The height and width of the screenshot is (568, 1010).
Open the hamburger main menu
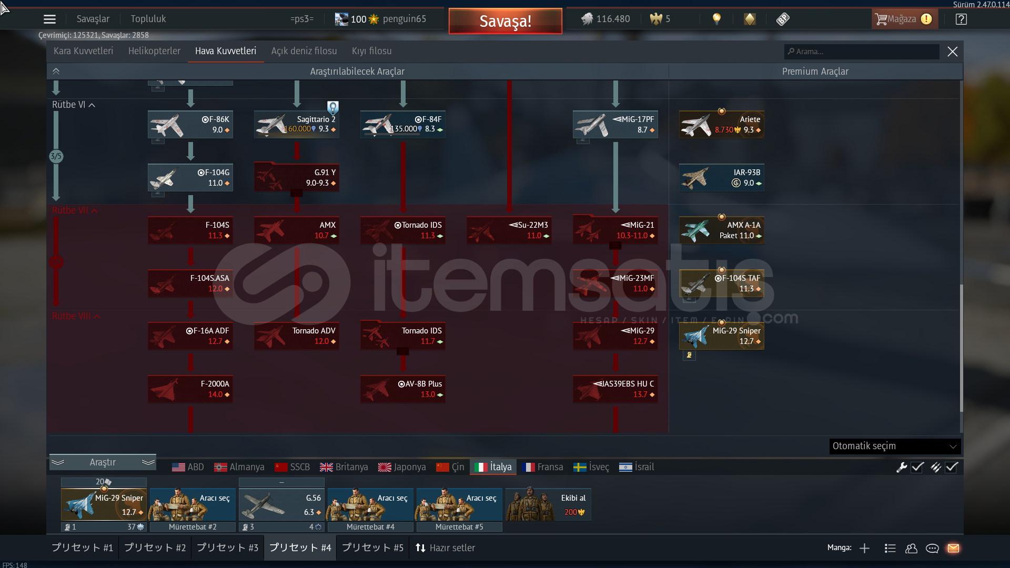[x=49, y=19]
